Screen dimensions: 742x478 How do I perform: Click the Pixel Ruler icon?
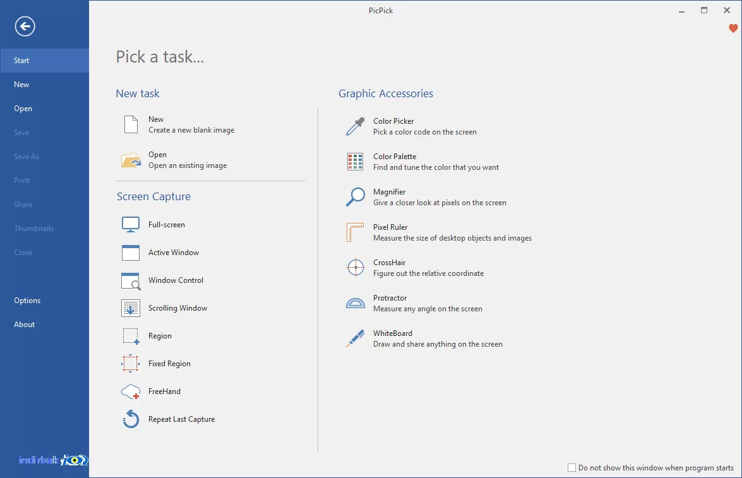coord(356,232)
